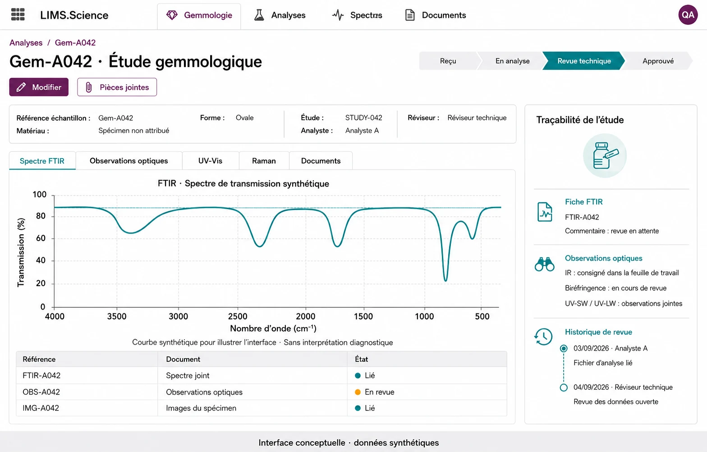
Task: Open the Fiche FTIR link
Action: (583, 202)
